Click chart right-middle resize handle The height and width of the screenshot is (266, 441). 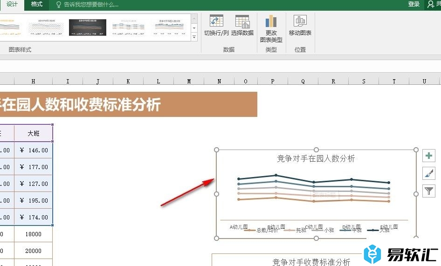(x=416, y=194)
